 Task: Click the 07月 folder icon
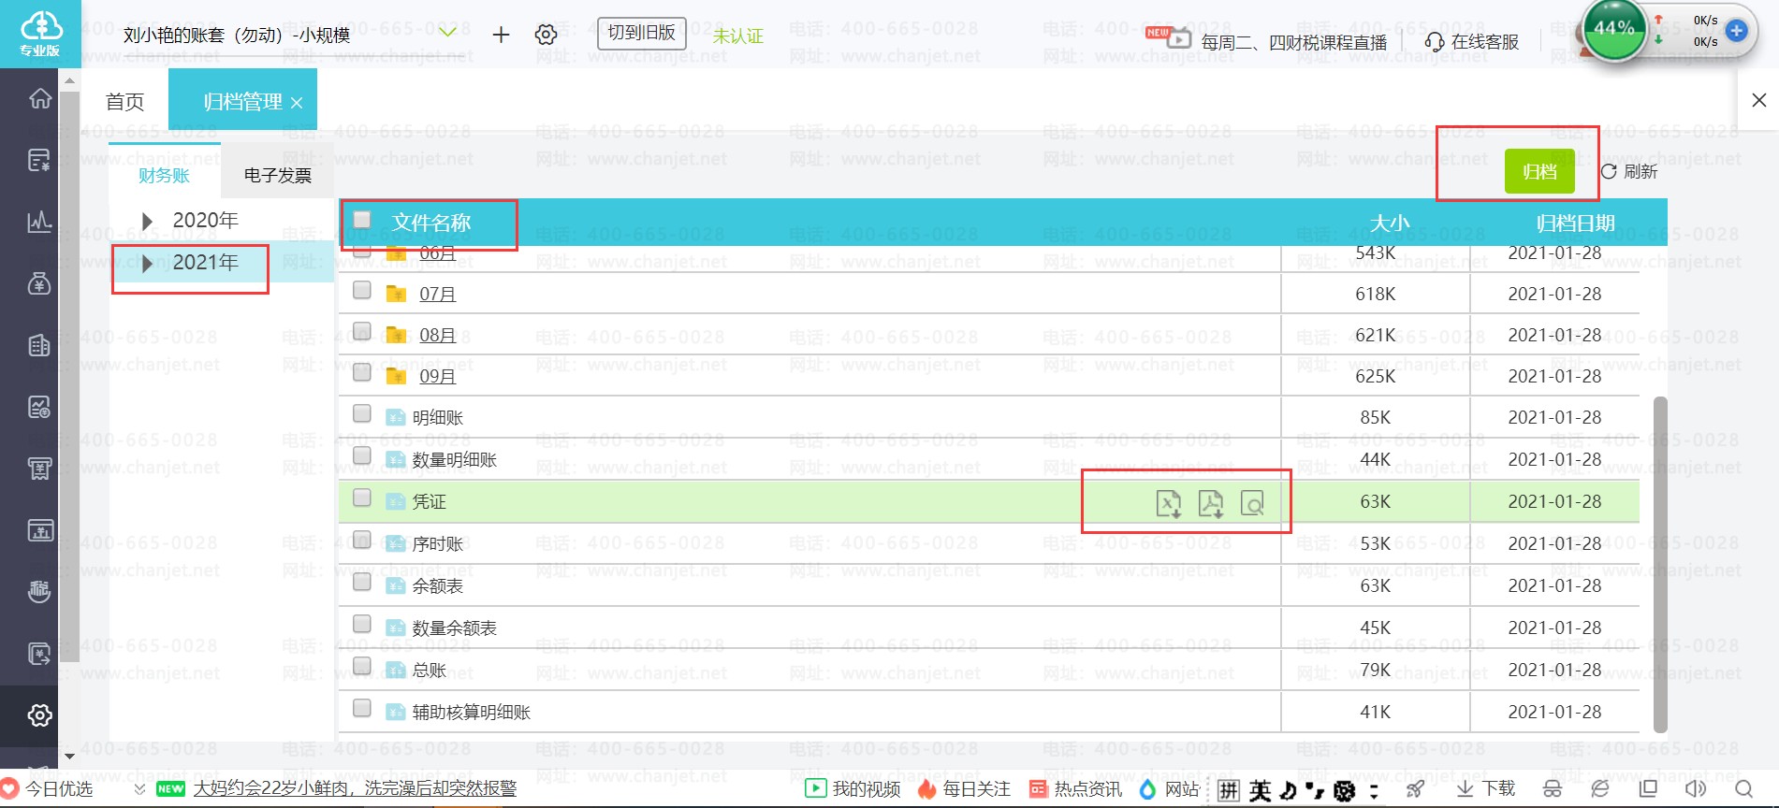click(396, 294)
